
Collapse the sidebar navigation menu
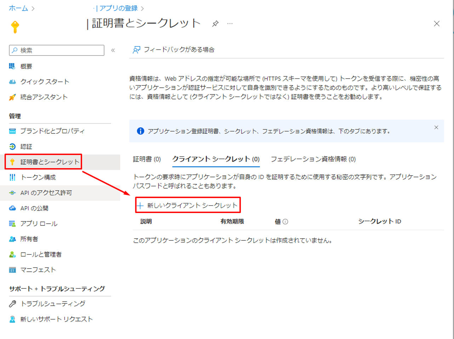[x=113, y=50]
